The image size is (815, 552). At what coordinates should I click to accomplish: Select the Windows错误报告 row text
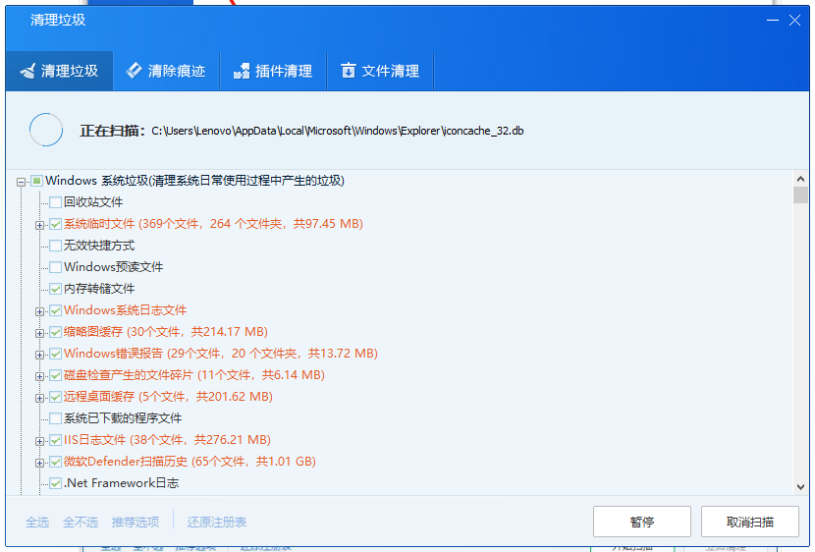(x=221, y=354)
